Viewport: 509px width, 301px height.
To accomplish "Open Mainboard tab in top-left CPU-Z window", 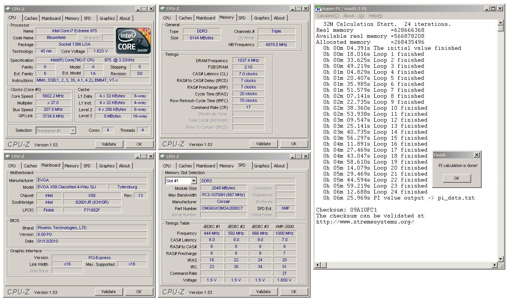I will click(51, 18).
